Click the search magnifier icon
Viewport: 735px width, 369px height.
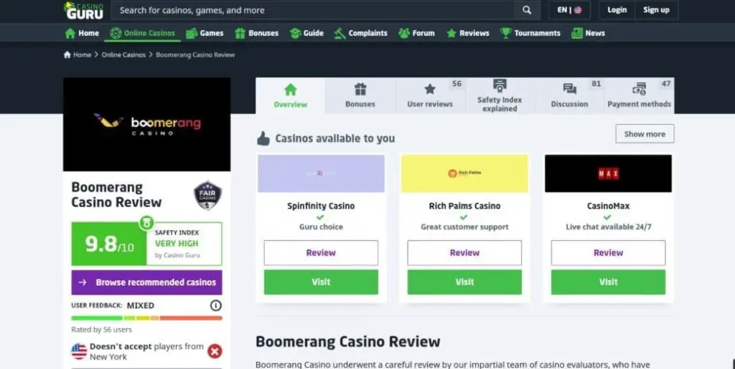click(x=527, y=10)
